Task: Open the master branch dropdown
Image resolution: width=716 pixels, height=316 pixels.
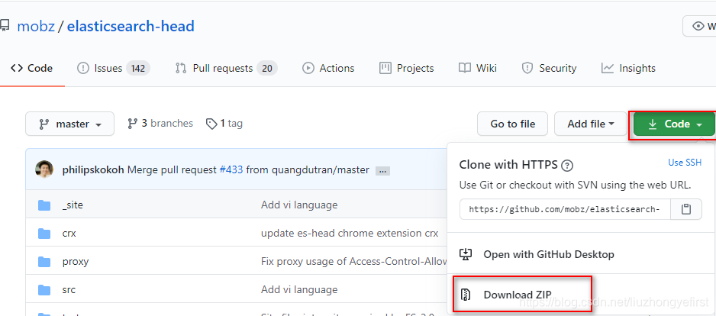Action: tap(70, 124)
